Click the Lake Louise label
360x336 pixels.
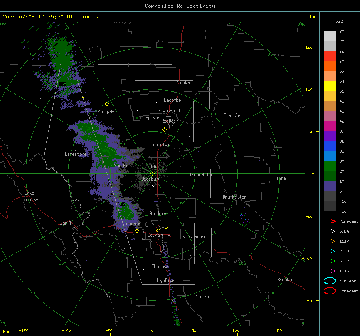(x=31, y=196)
